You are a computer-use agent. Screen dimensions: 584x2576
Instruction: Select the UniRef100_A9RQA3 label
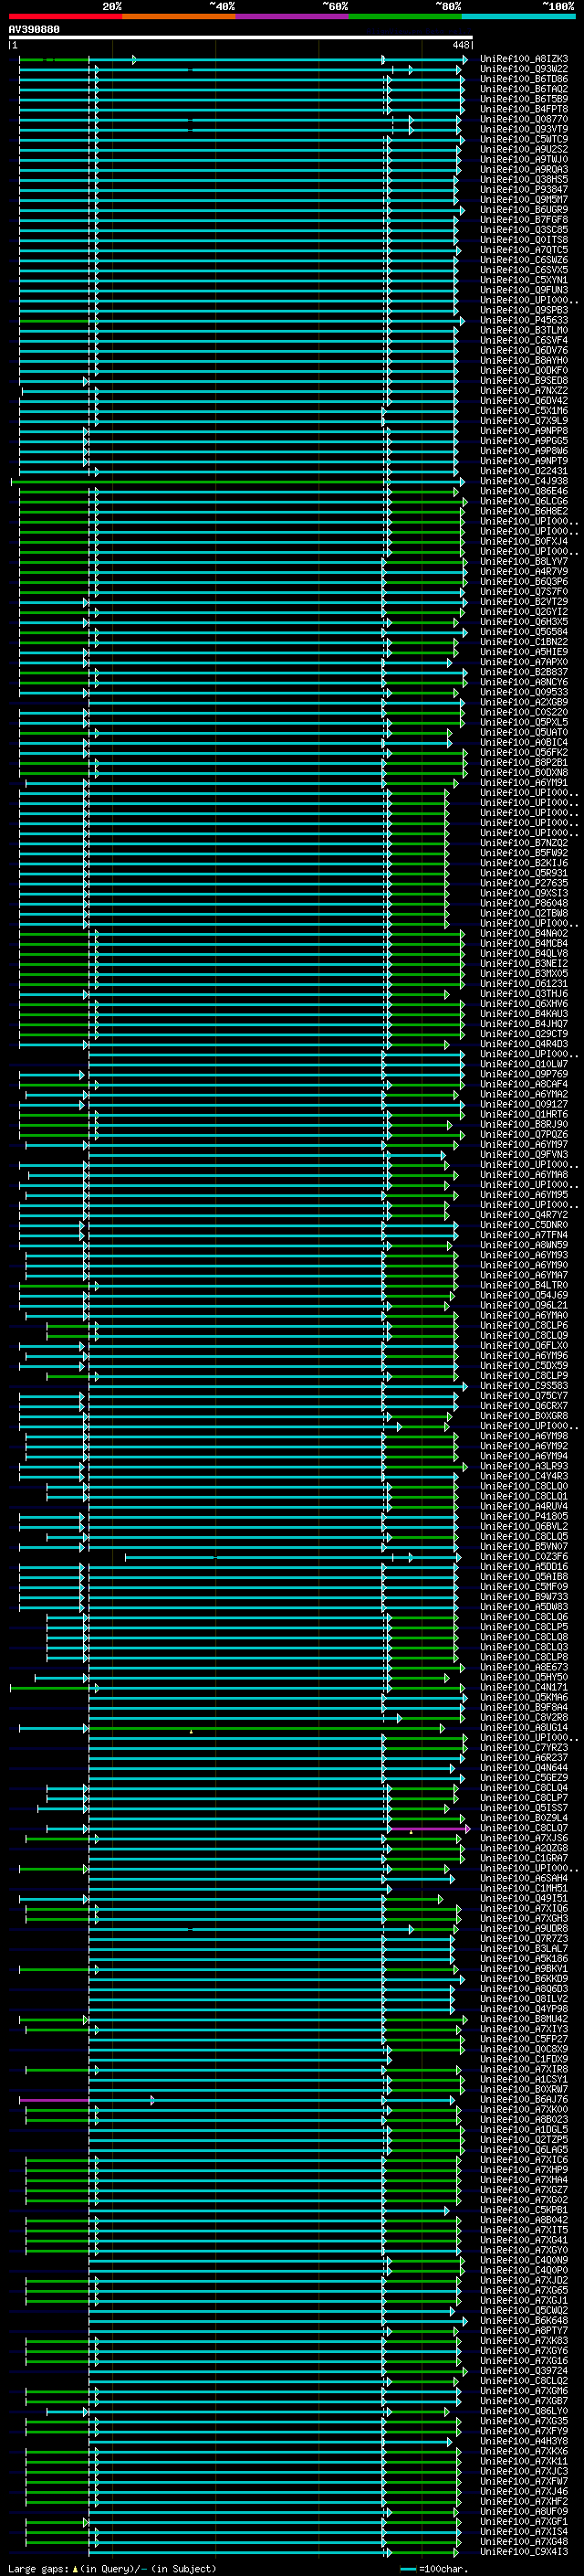[x=524, y=170]
